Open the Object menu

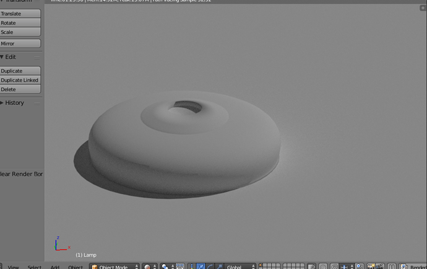pyautogui.click(x=75, y=267)
